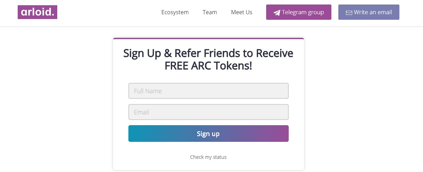The width and height of the screenshot is (423, 172).
Task: Click the "FREE ARC Tokens!" heading line
Action: (208, 66)
